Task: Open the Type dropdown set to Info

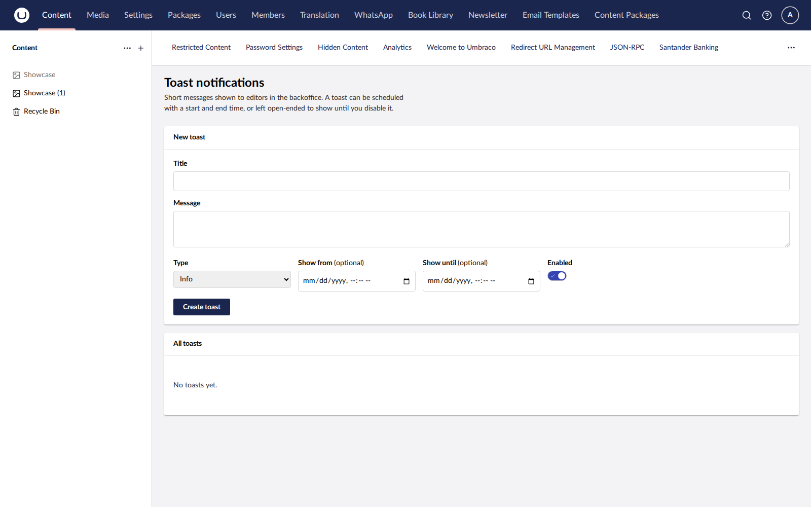Action: [232, 279]
